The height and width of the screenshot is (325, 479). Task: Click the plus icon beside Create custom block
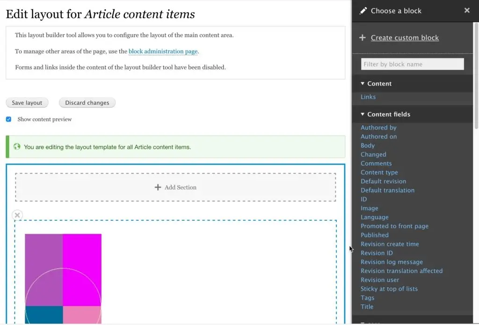point(363,37)
